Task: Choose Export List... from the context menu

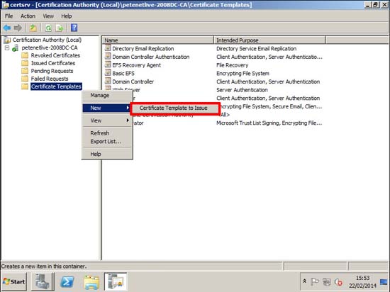Action: pos(107,142)
